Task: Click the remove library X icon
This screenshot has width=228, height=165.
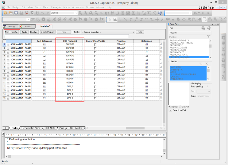Action: pyautogui.click(x=207, y=64)
